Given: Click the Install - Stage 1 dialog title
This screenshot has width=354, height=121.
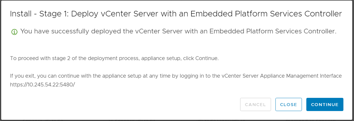Looking at the screenshot, I should (x=176, y=14).
